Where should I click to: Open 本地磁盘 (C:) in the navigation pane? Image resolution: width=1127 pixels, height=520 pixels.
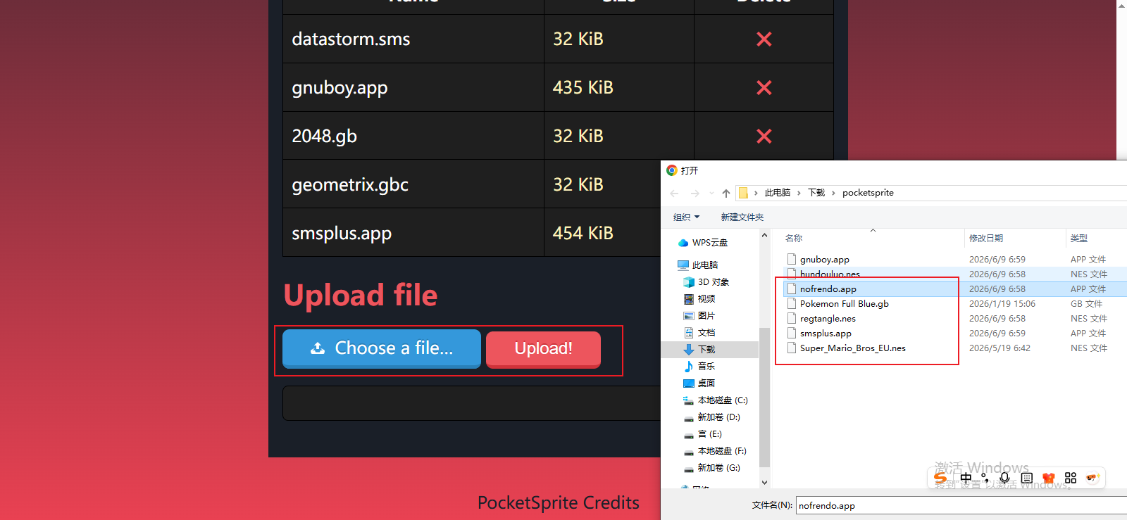pyautogui.click(x=716, y=400)
